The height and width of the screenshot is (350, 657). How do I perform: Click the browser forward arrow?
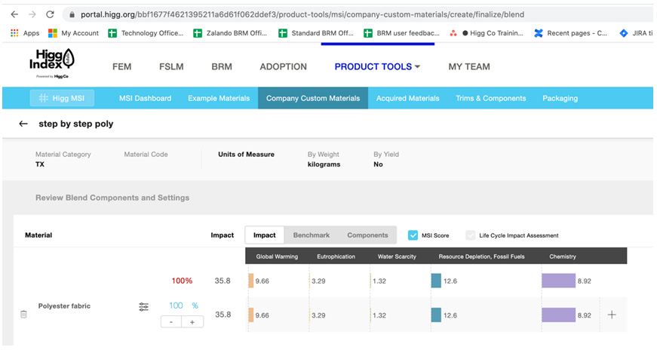coord(32,14)
